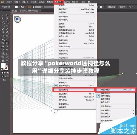
Task: Select the Perspective Grid tool
Action: click(x=7, y=43)
